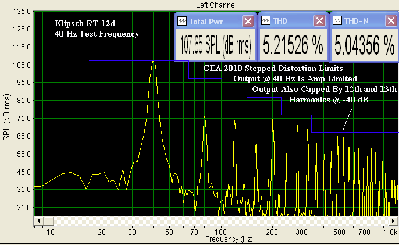The width and height of the screenshot is (399, 245).
Task: Click the 500 frequency axis label
Action: [x=339, y=232]
